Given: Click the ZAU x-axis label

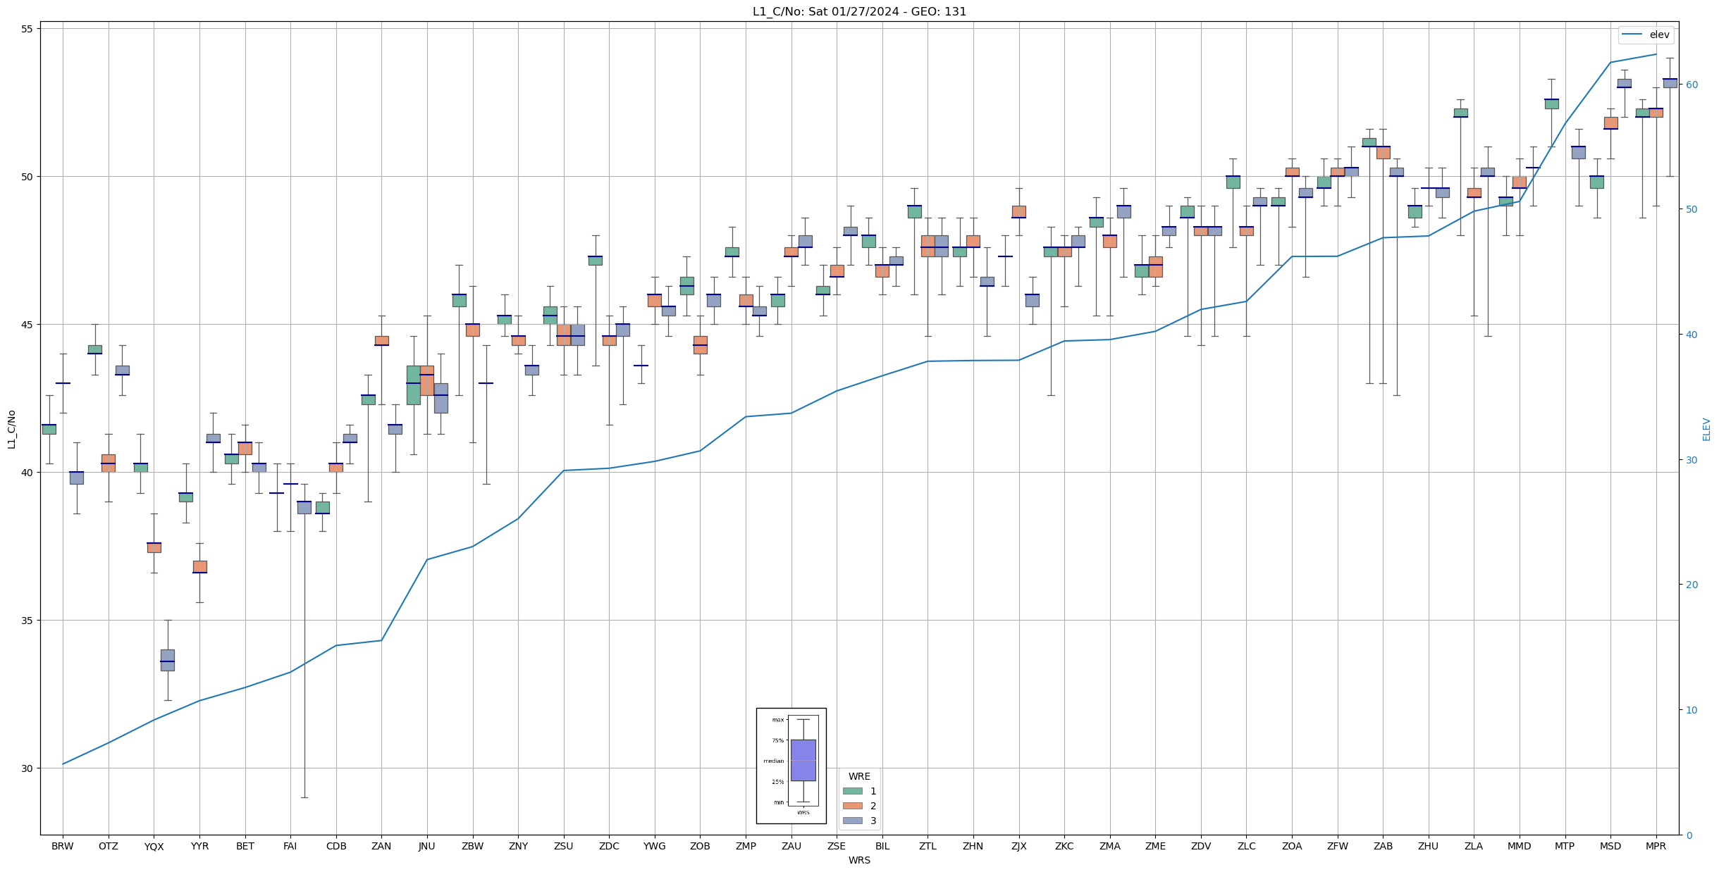Looking at the screenshot, I should 791,846.
